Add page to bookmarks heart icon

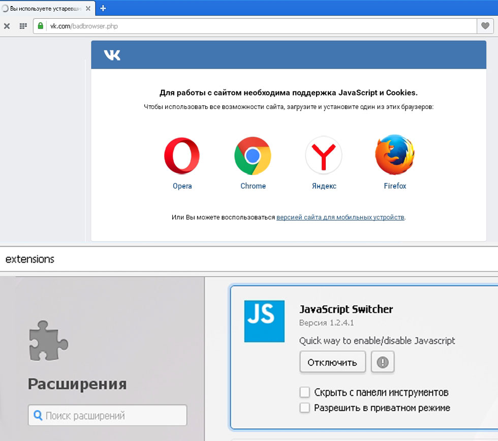[x=485, y=26]
